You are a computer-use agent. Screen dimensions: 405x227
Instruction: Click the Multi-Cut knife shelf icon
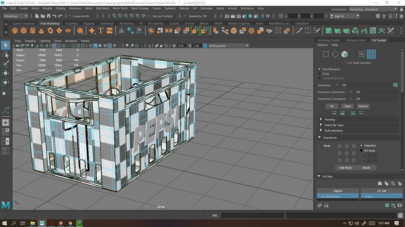299,31
